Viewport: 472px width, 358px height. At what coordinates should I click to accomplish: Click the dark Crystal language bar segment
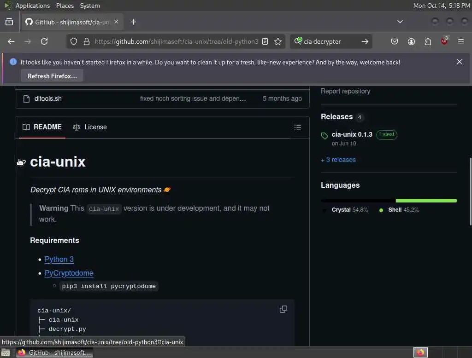[x=358, y=201]
